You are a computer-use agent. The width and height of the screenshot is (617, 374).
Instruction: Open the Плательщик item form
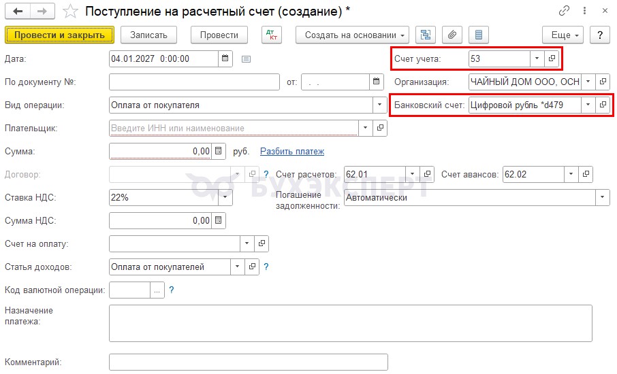pyautogui.click(x=380, y=128)
